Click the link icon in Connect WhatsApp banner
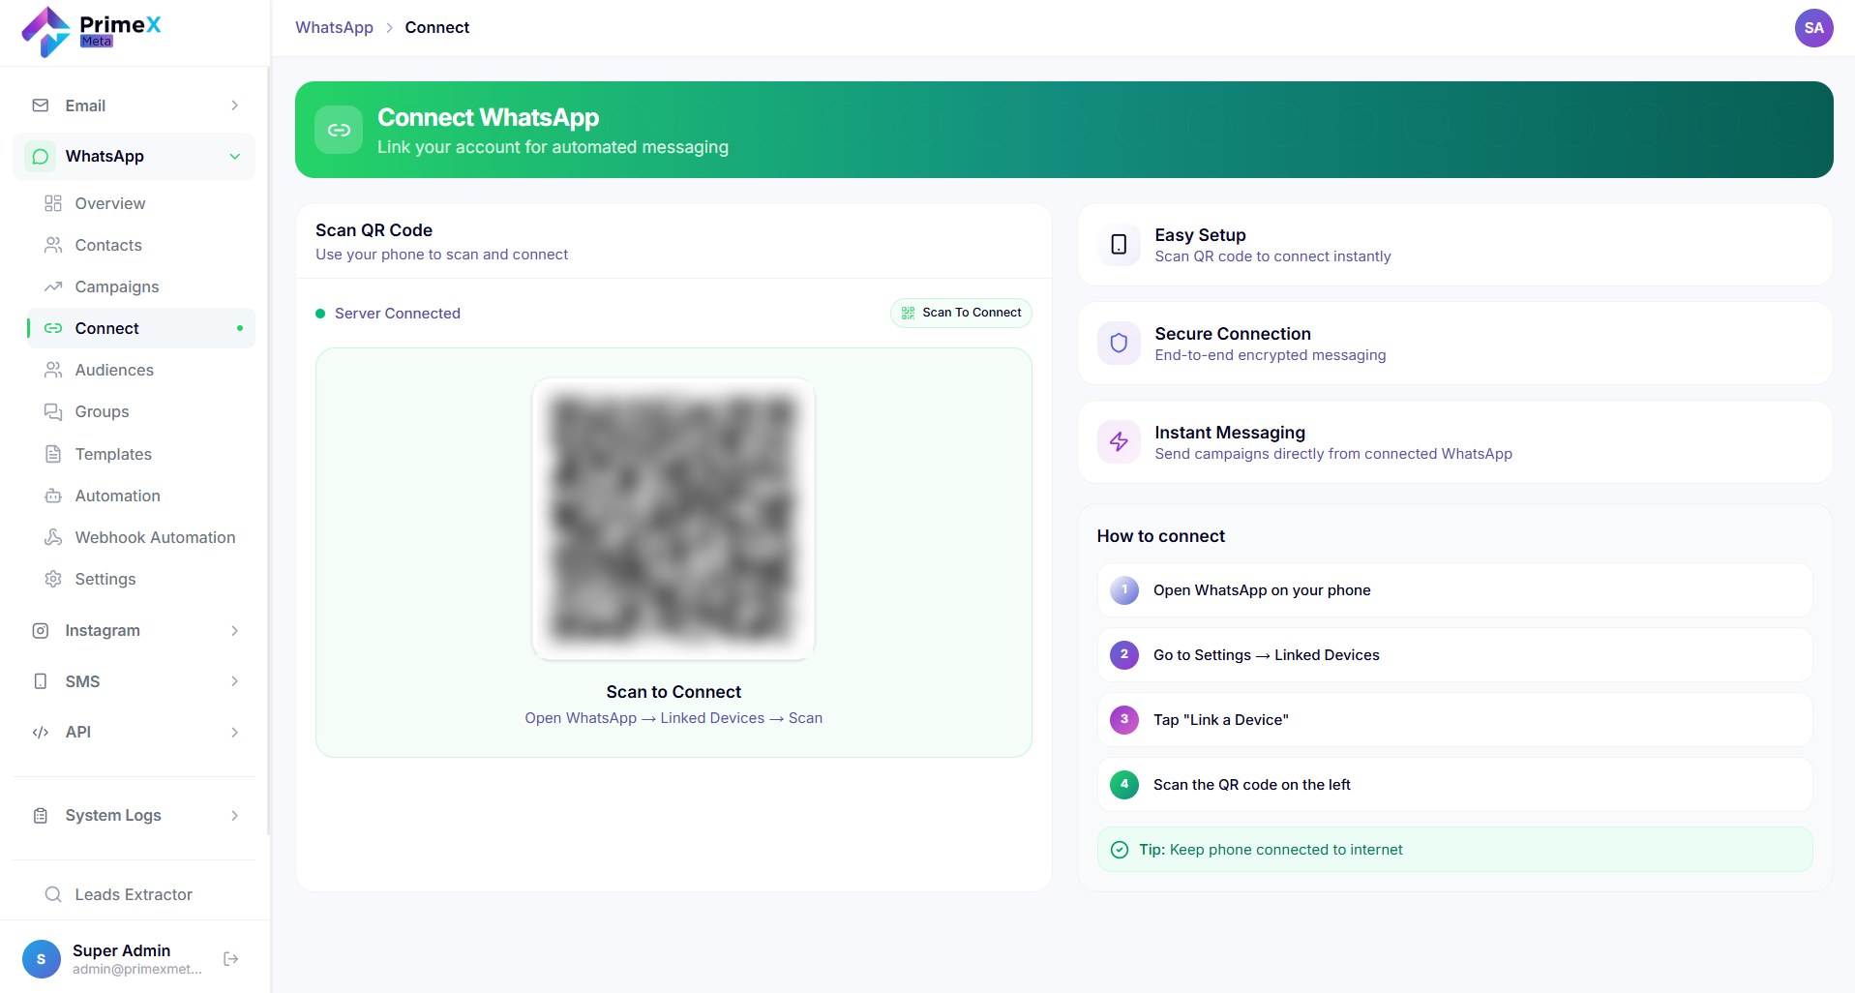Viewport: 1855px width, 993px height. tap(339, 130)
